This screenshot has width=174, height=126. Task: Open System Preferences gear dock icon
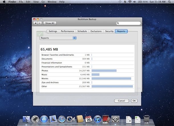coord(115,119)
